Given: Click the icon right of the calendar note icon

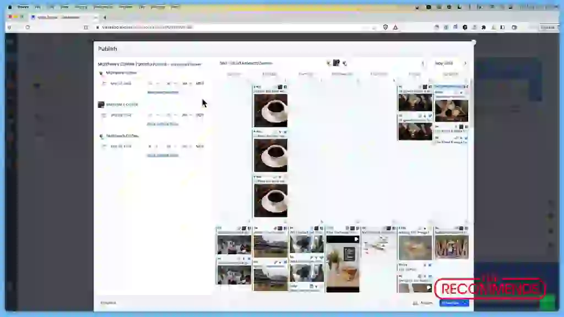Looking at the screenshot, I should (345, 63).
